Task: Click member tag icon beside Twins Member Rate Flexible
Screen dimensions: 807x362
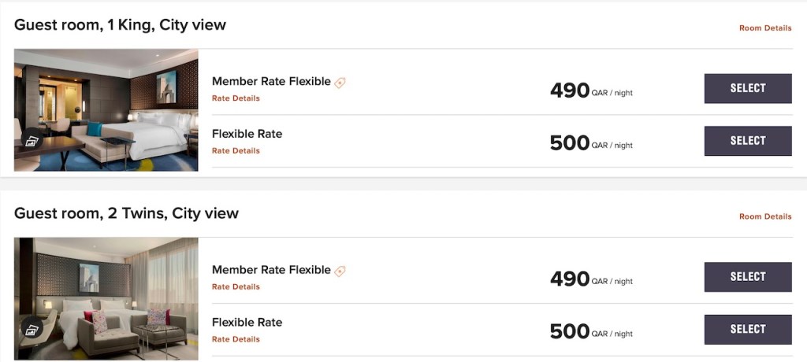Action: click(x=340, y=271)
